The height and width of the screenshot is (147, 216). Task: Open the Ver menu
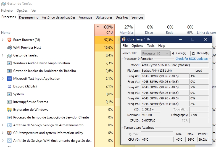tap(34, 11)
